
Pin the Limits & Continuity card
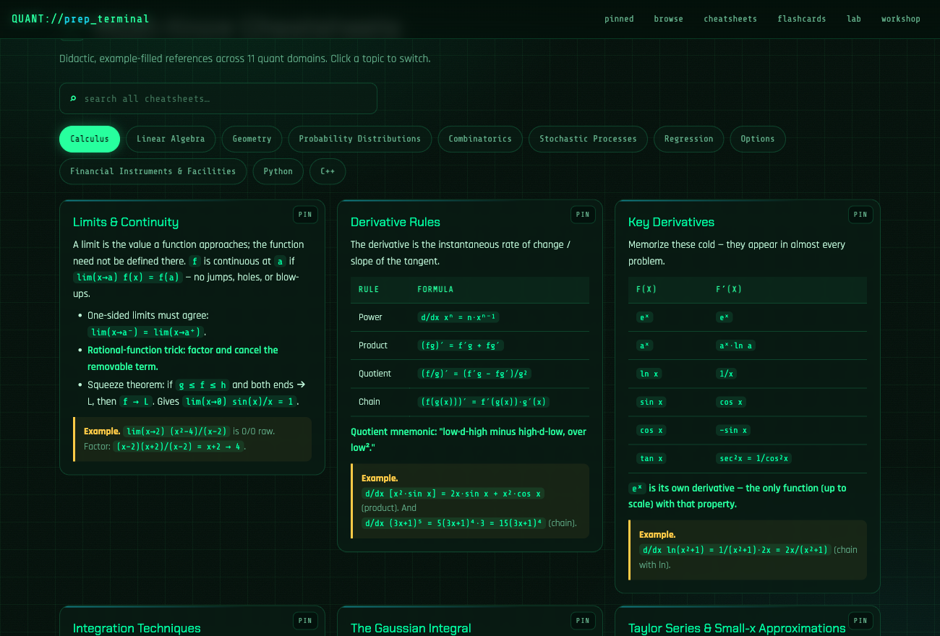coord(305,215)
